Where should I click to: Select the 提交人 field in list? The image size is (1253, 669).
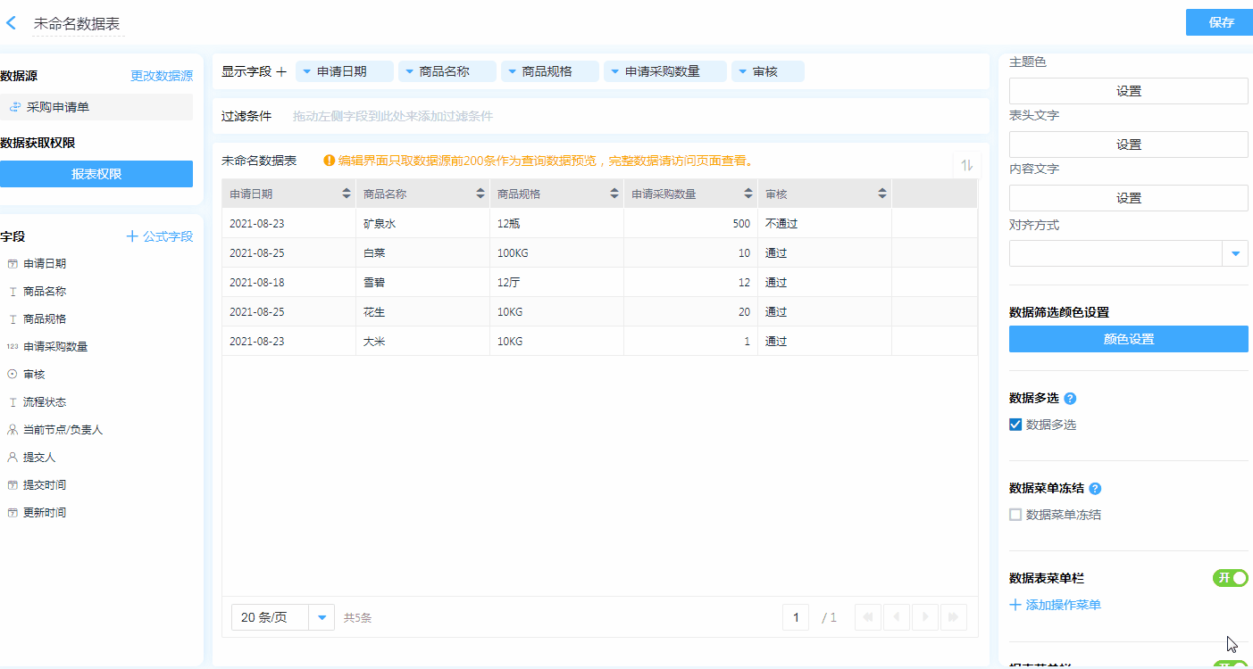click(39, 458)
